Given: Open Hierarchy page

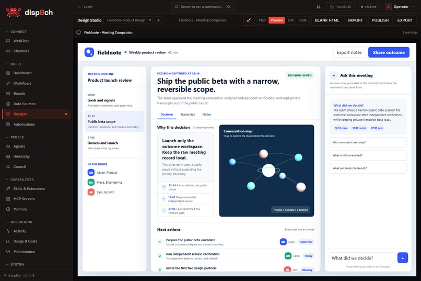Looking at the screenshot, I should [x=36, y=156].
